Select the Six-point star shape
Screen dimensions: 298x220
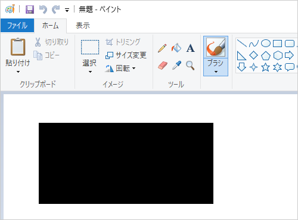pyautogui.click(x=277, y=67)
